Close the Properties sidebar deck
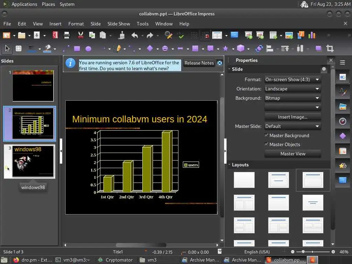352x264 pixels. pos(331,60)
